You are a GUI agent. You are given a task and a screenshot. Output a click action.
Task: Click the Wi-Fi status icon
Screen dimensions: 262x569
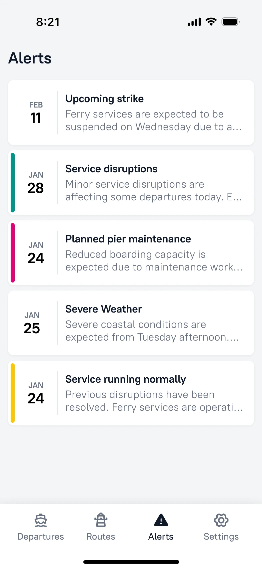click(211, 21)
